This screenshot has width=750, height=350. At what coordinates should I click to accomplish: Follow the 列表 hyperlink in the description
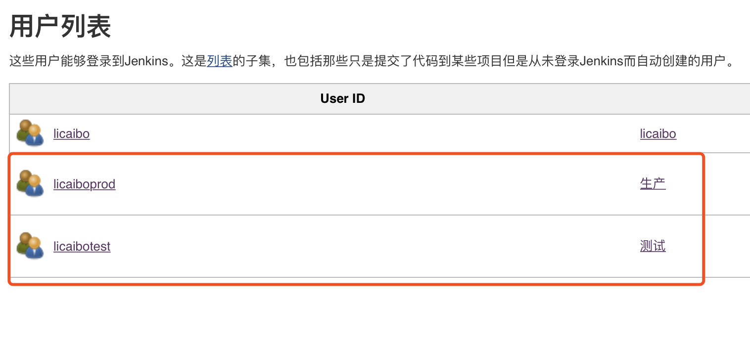[220, 62]
